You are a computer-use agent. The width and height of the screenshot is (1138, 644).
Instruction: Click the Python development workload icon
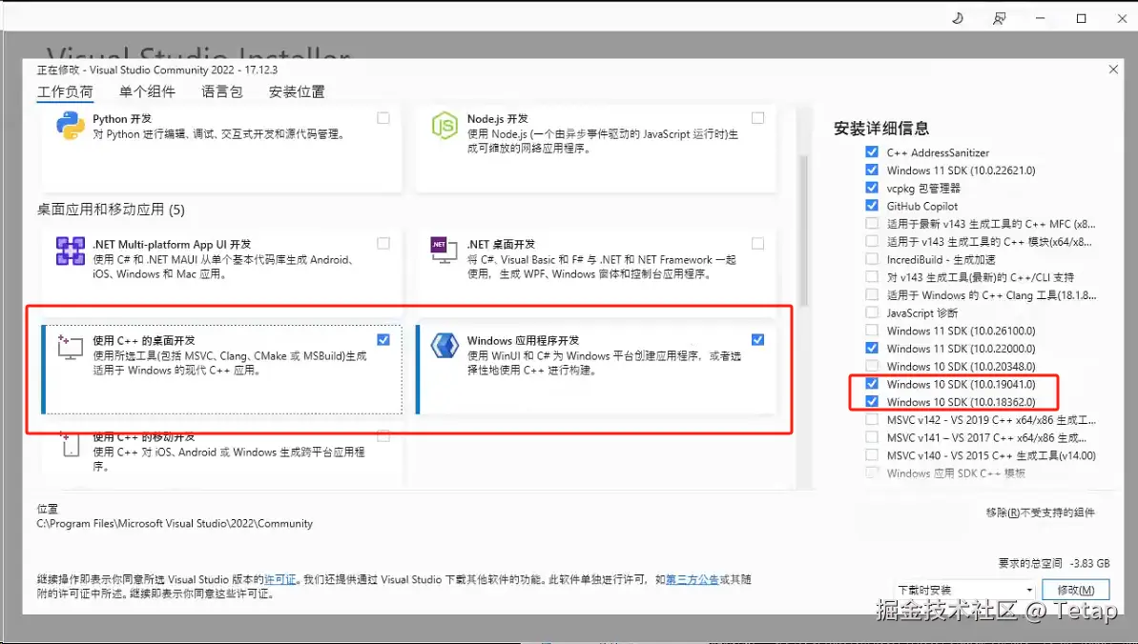point(71,126)
